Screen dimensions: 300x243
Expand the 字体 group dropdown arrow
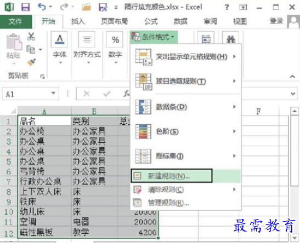(60, 62)
